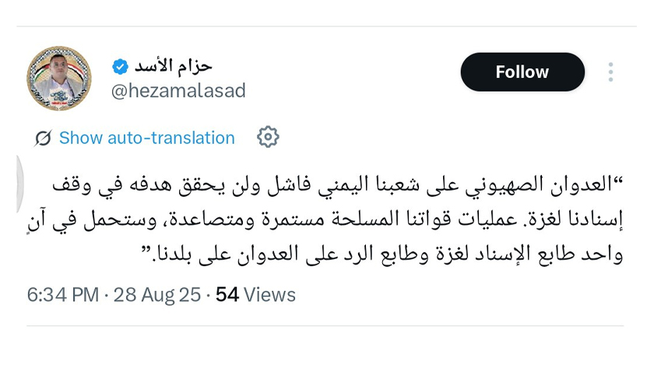The height and width of the screenshot is (368, 654).
Task: Click the translation settings gear icon
Action: tap(268, 137)
